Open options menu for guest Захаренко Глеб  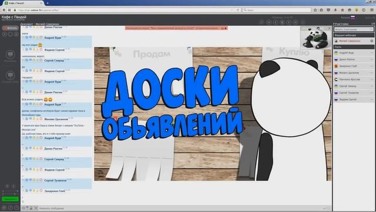coord(372,66)
